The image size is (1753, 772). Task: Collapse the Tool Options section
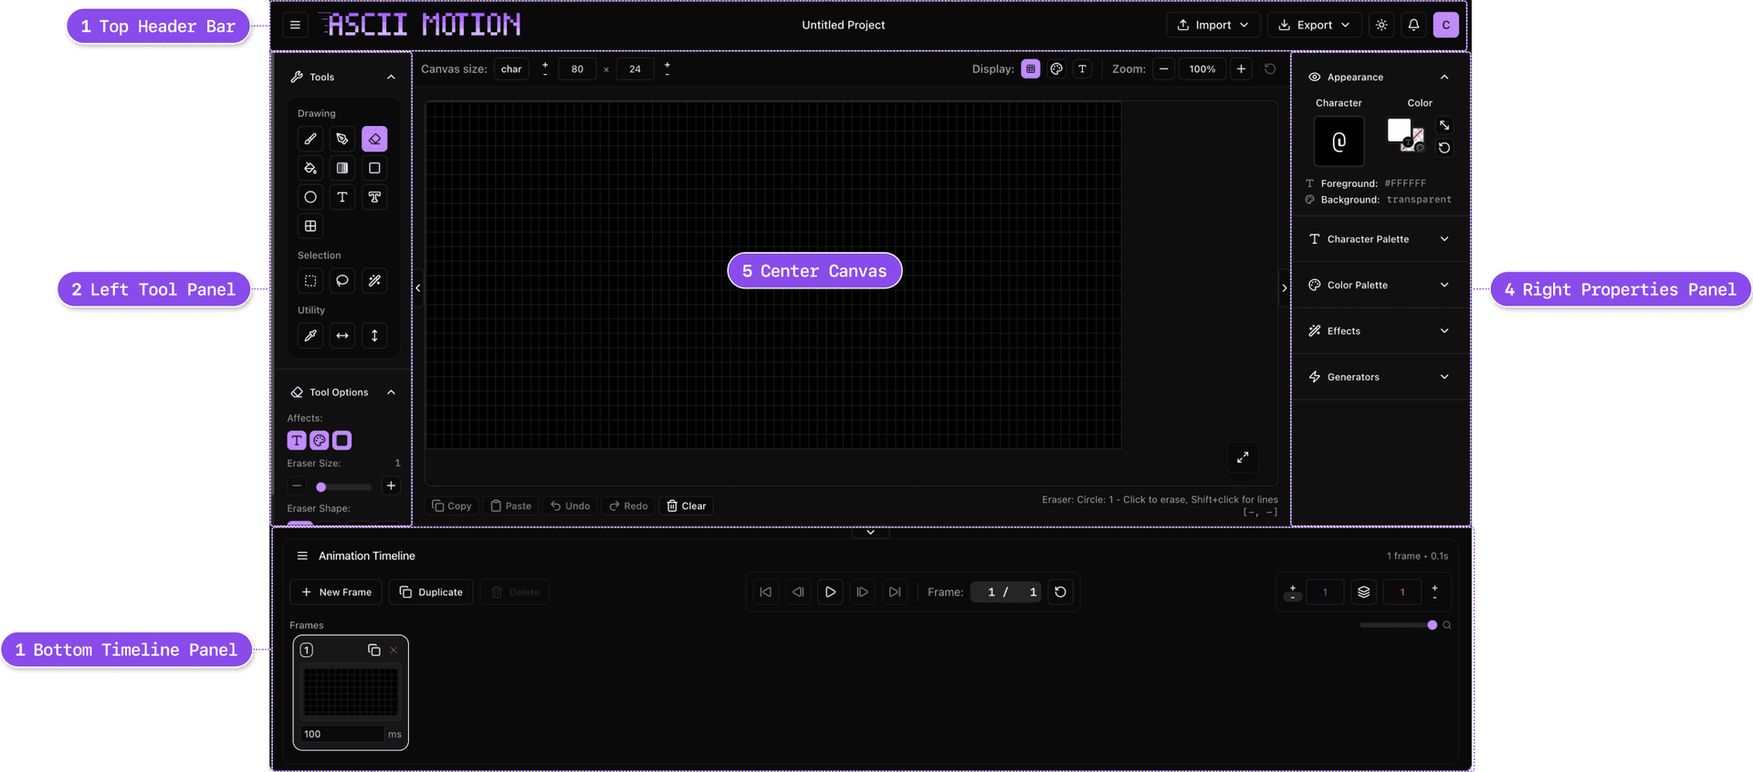point(391,392)
